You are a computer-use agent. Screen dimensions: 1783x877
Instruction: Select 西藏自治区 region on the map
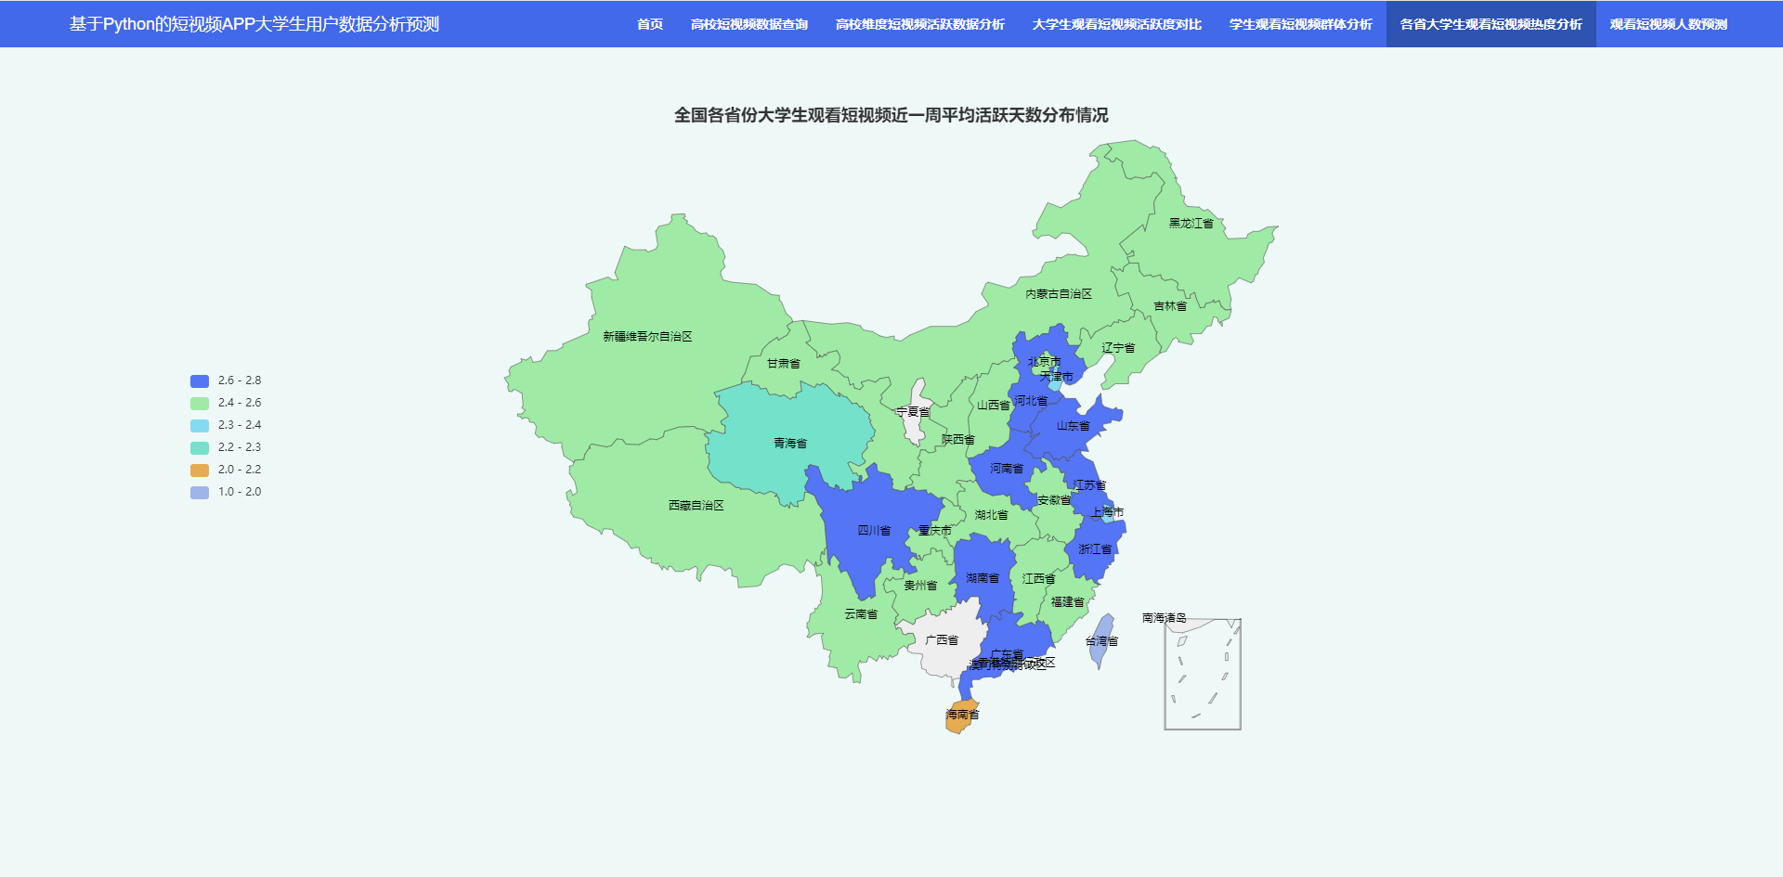(x=696, y=506)
